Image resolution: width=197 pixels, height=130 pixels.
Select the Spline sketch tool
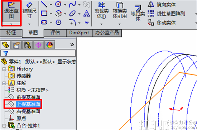(x=72, y=4)
